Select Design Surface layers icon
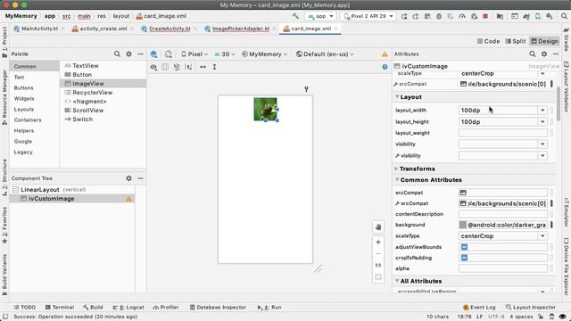The image size is (571, 321). coord(153,54)
